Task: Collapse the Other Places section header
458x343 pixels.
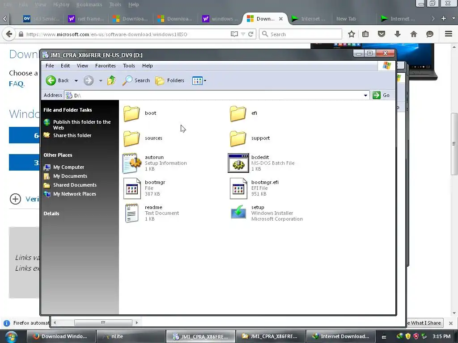Action: click(x=58, y=155)
